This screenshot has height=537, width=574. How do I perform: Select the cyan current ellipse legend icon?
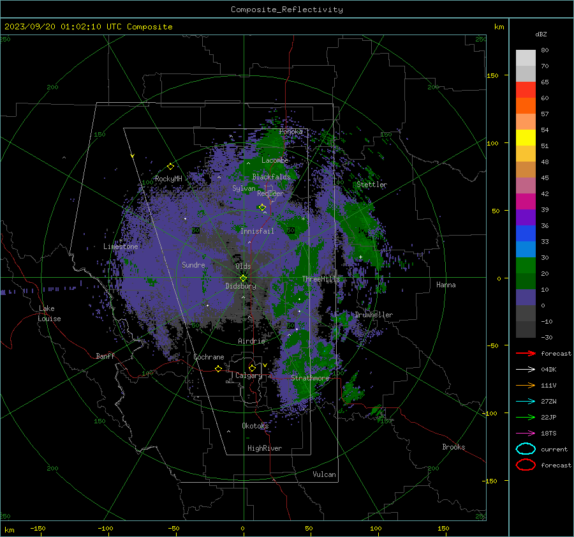tap(526, 449)
